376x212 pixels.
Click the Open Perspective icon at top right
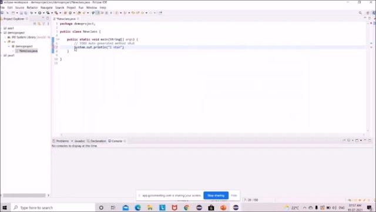pyautogui.click(x=368, y=13)
